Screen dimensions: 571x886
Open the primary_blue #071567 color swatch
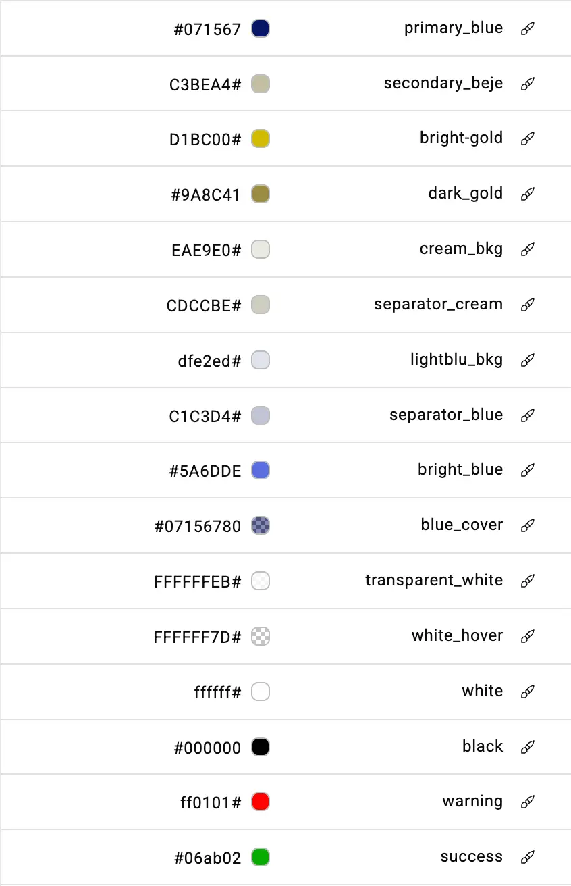pyautogui.click(x=261, y=28)
